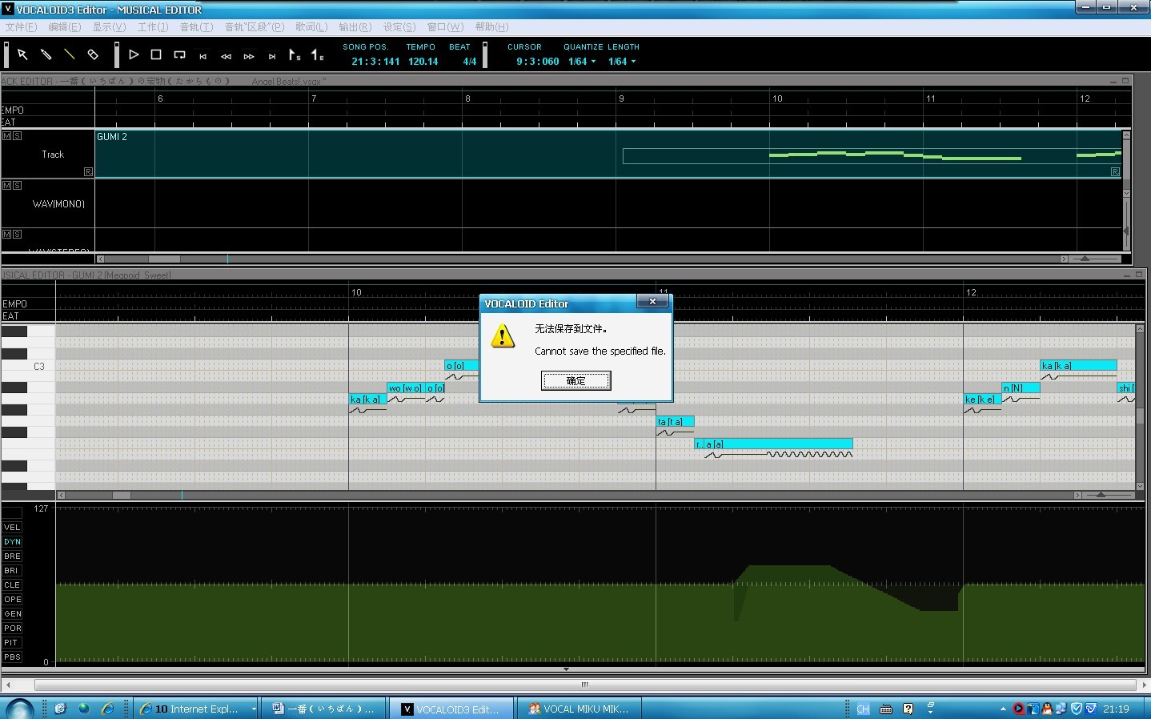This screenshot has height=719, width=1151.
Task: Open the 设定(S) menu
Action: (399, 27)
